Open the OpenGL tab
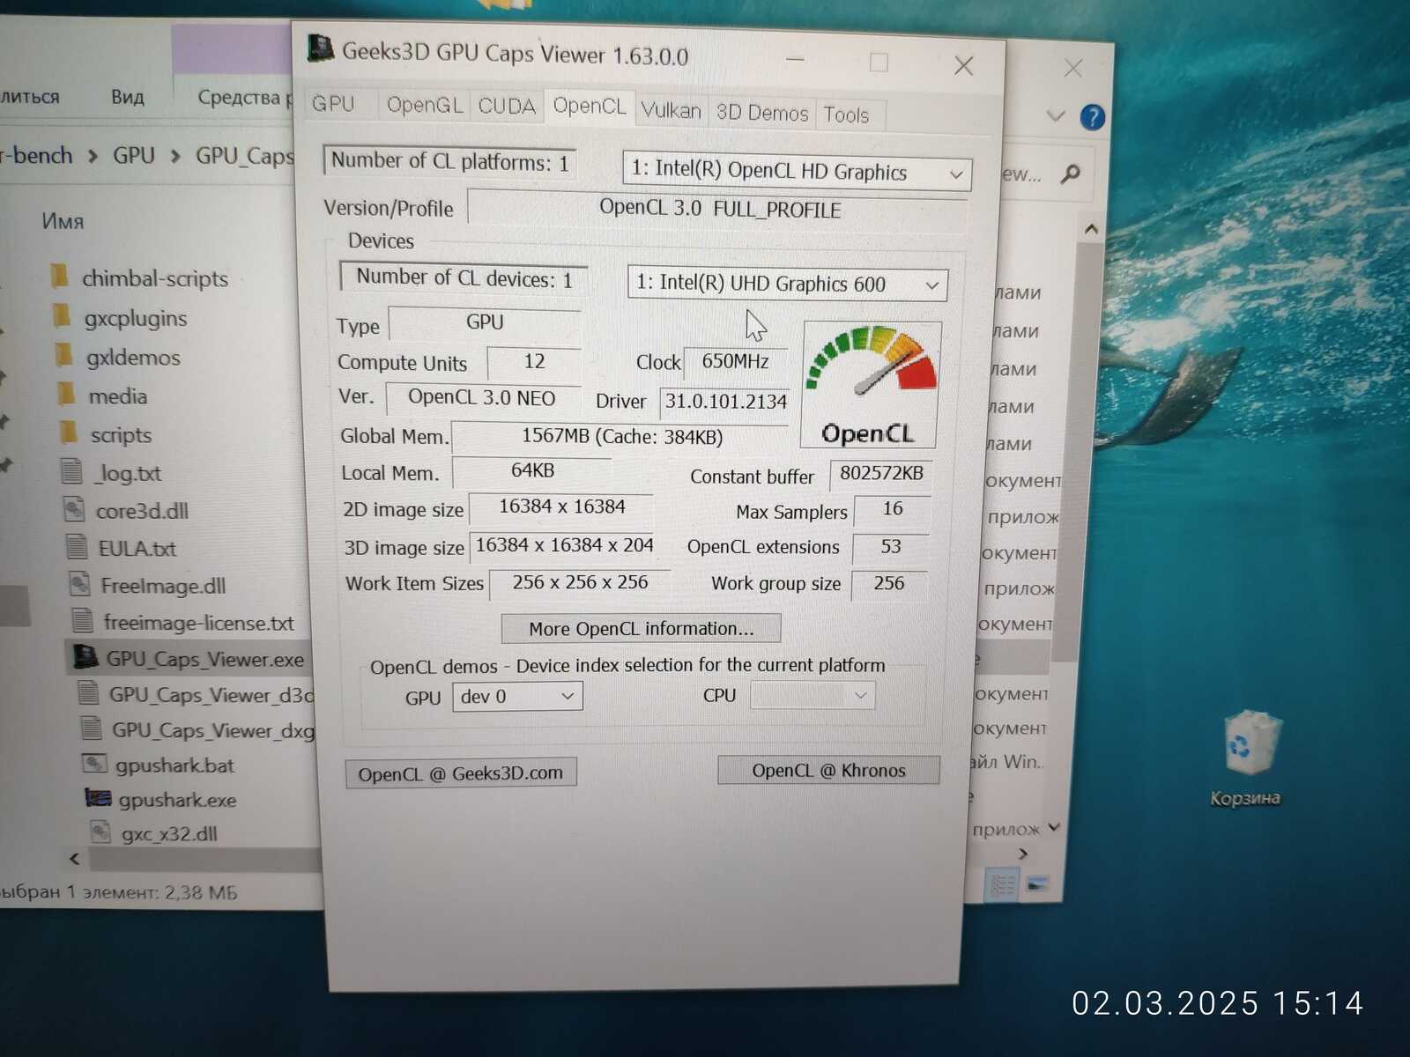Image resolution: width=1410 pixels, height=1057 pixels. click(424, 105)
